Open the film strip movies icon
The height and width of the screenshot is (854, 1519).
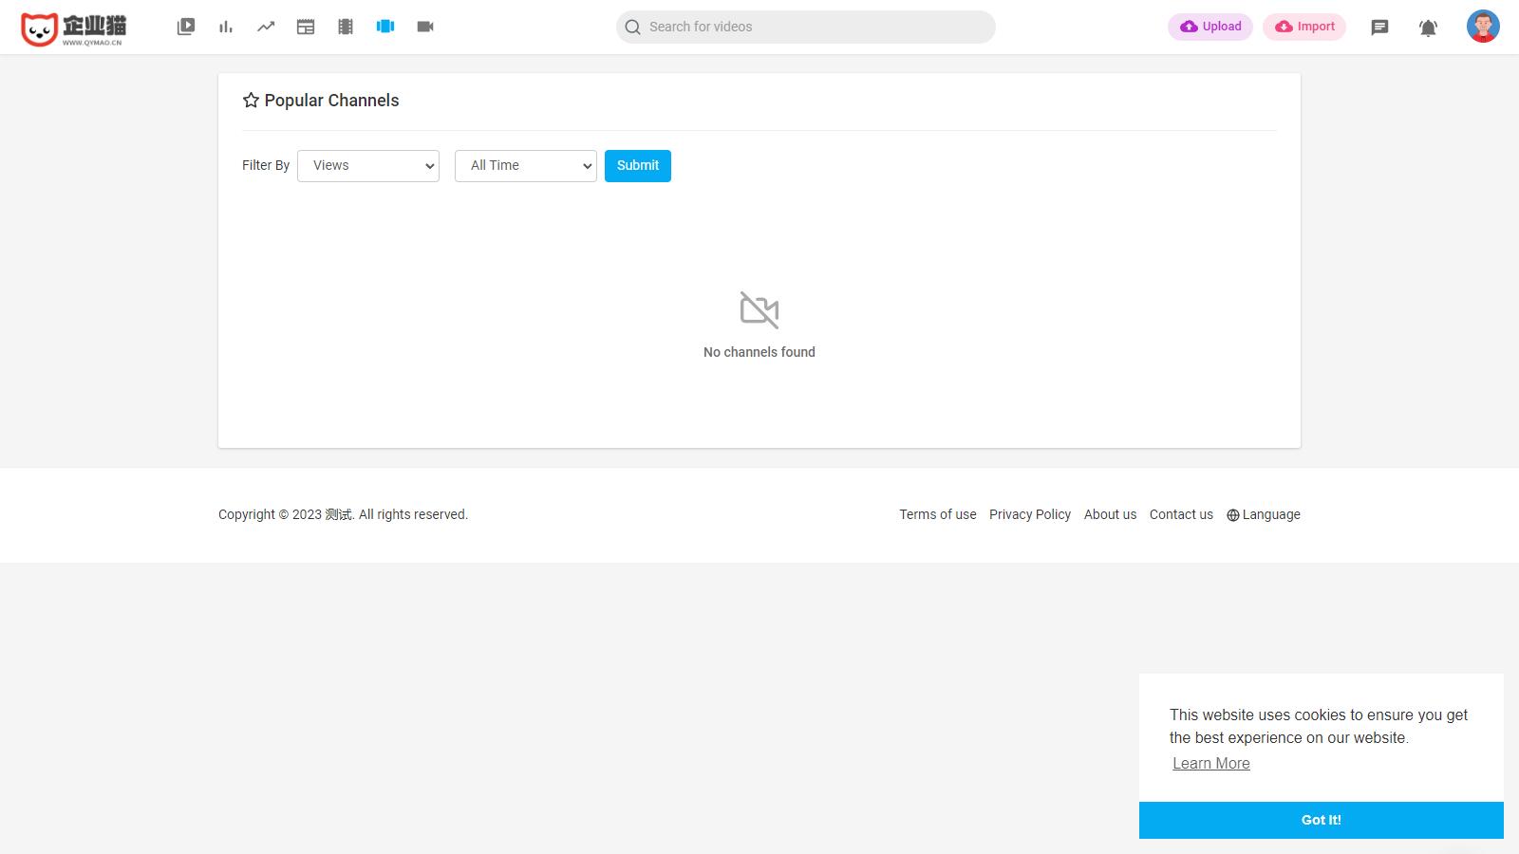point(346,27)
